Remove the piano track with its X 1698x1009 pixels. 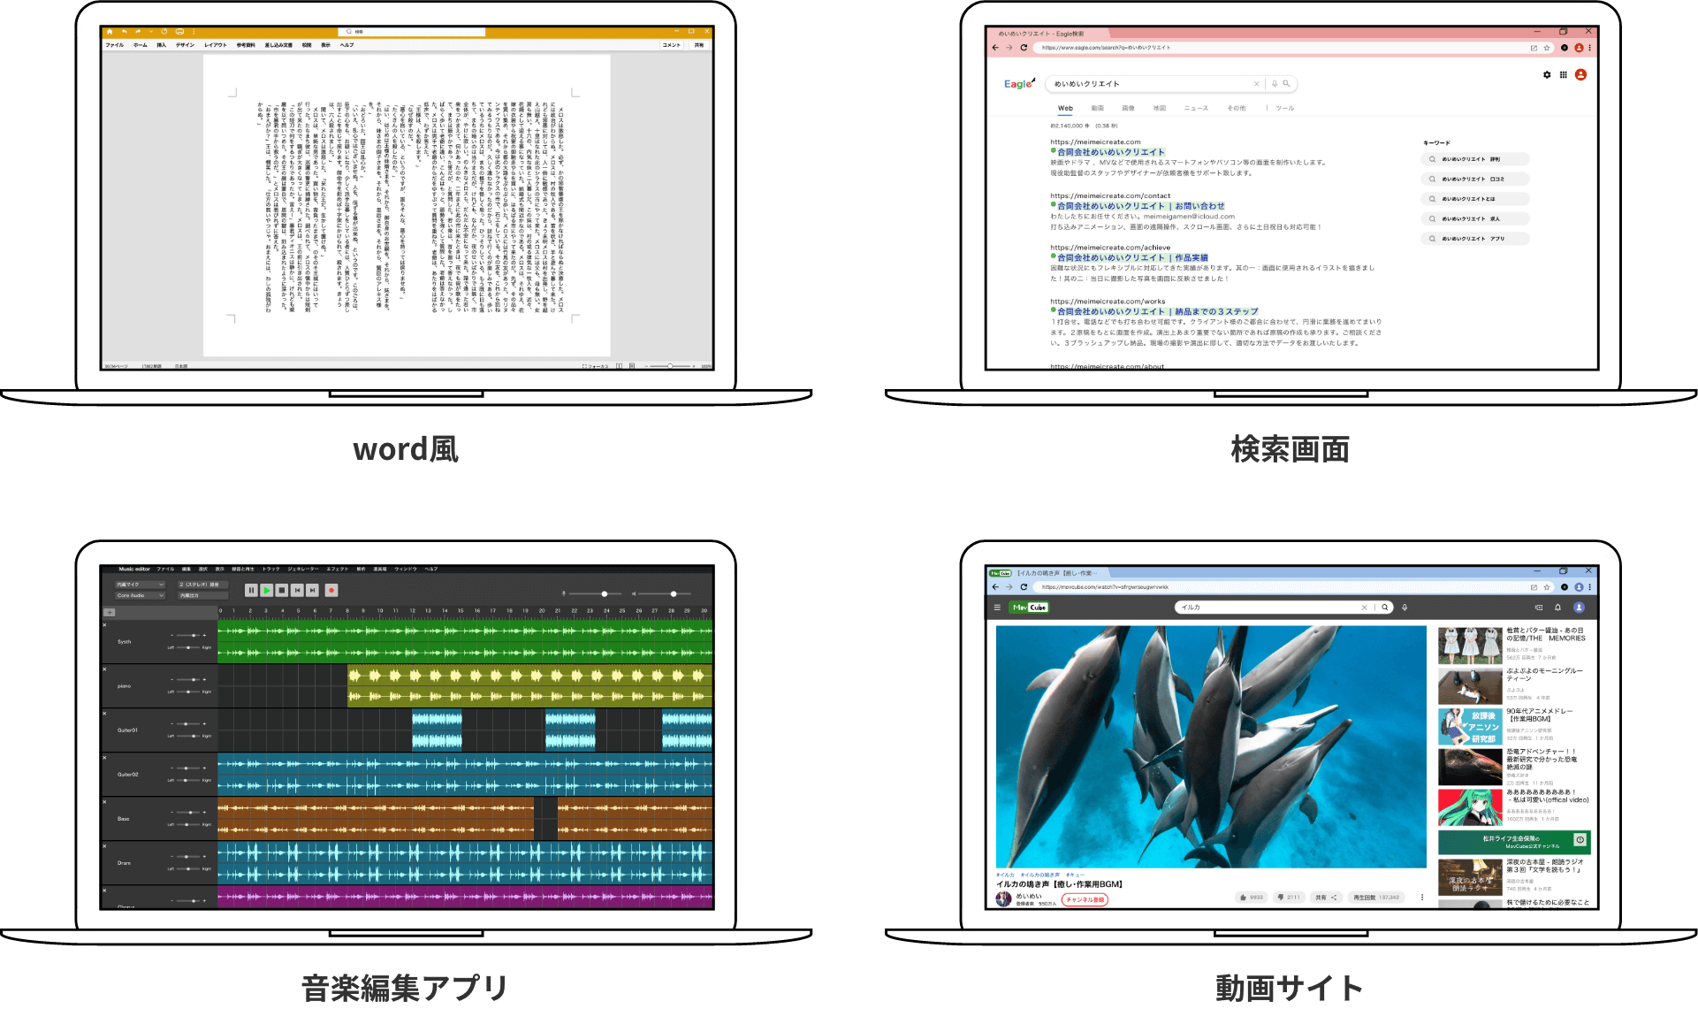104,669
